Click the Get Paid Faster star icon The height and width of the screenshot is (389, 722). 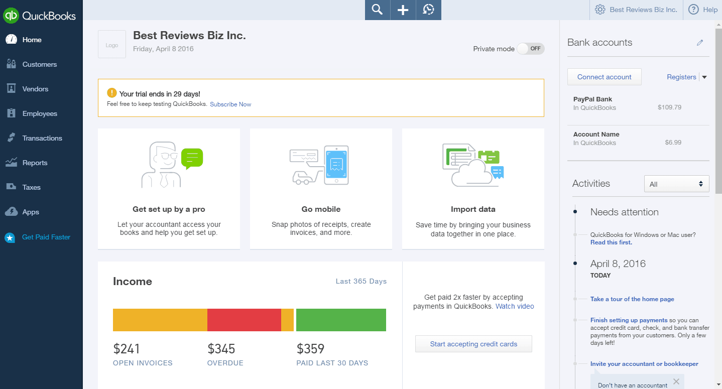tap(10, 237)
